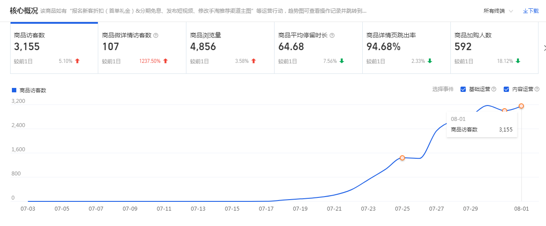Click the 107 micro-detail visitors value
This screenshot has width=546, height=226.
tap(111, 47)
